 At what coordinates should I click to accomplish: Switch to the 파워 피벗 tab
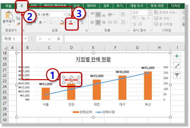[157, 6]
